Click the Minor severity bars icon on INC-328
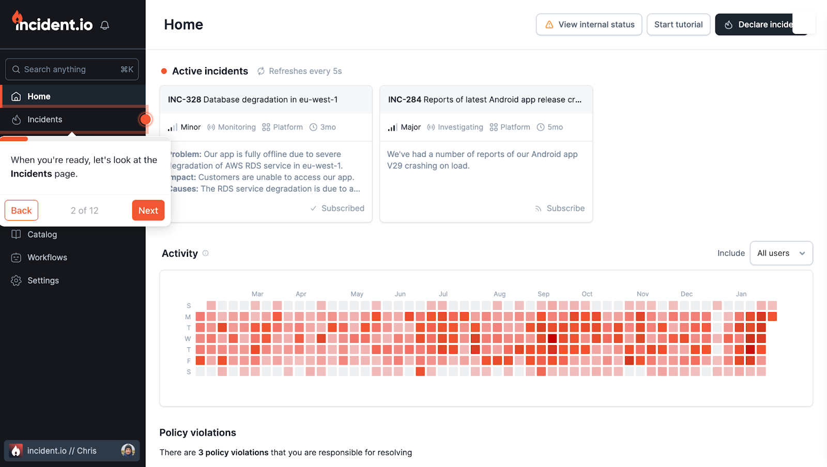This screenshot has width=827, height=467. [x=173, y=127]
